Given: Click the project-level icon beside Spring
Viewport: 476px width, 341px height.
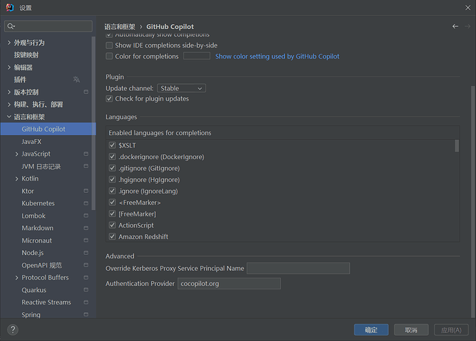Looking at the screenshot, I should click(x=86, y=314).
